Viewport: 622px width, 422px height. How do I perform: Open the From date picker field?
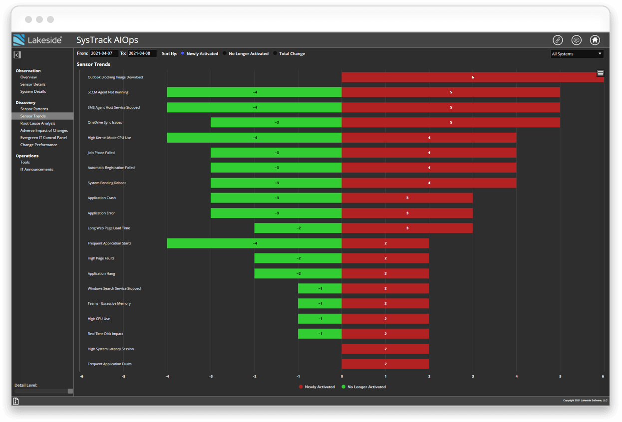(104, 53)
